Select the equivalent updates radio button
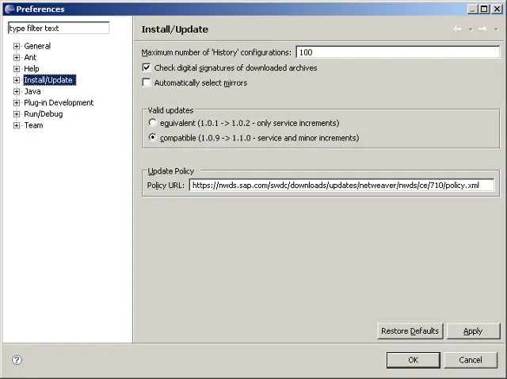Viewport: 507px width, 379px height. [152, 123]
